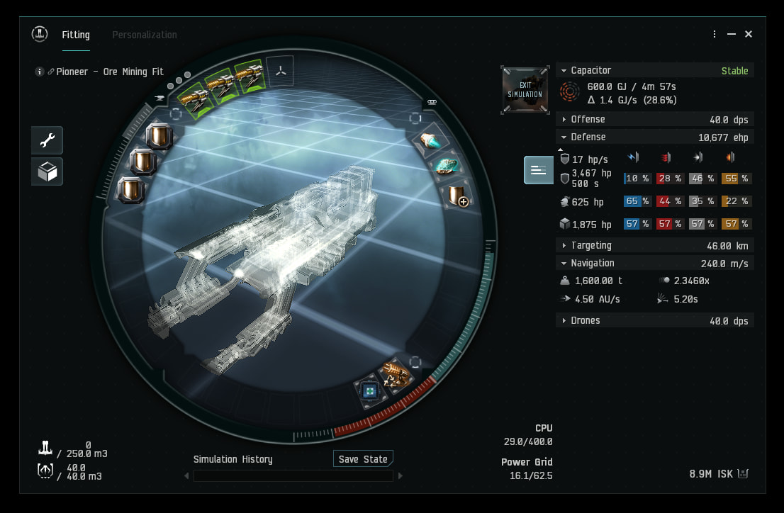Click the shield EM resistance 10% bar
Screen dimensions: 784x513
click(x=637, y=179)
